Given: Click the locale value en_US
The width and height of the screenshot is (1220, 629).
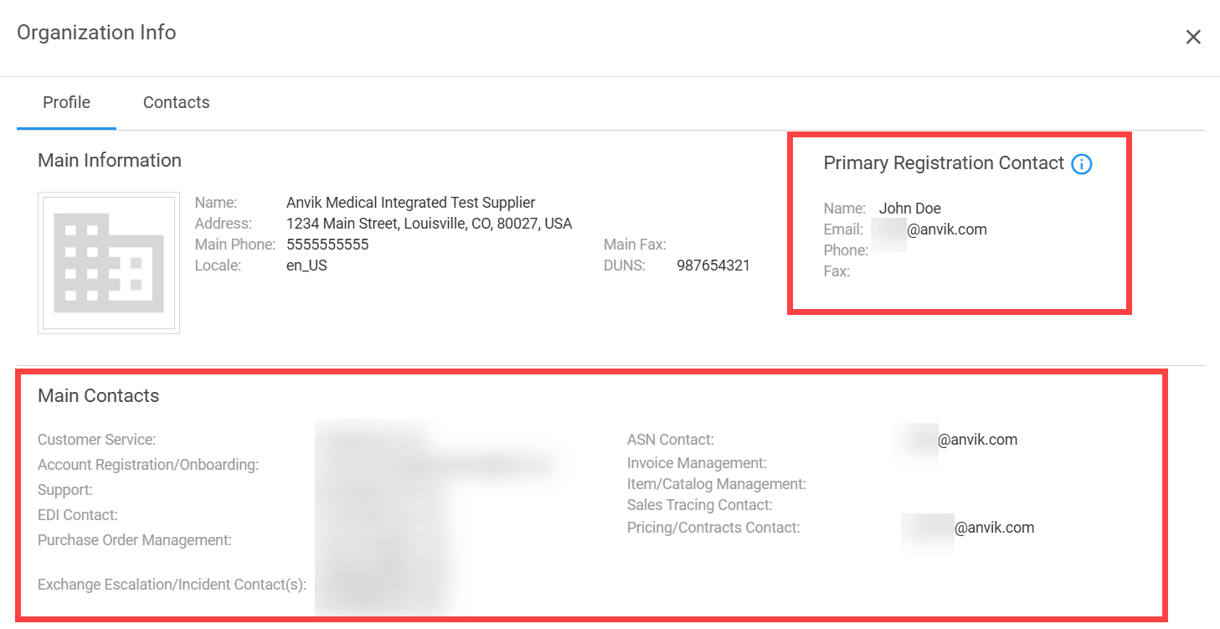Looking at the screenshot, I should click(306, 266).
